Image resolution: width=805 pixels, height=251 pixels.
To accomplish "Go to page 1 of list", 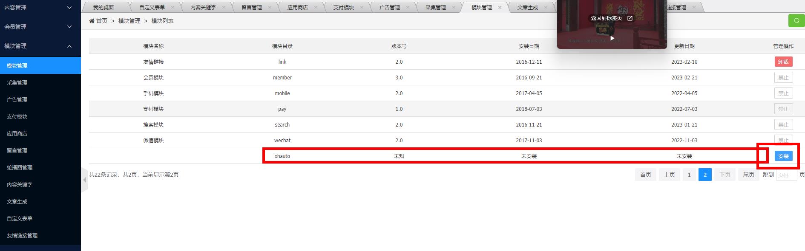I will (689, 175).
